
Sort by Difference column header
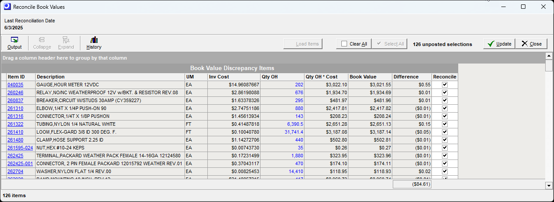[x=412, y=77]
